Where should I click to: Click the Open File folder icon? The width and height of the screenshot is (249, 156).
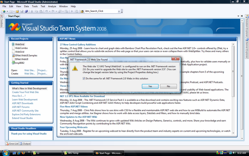[x=17, y=11]
